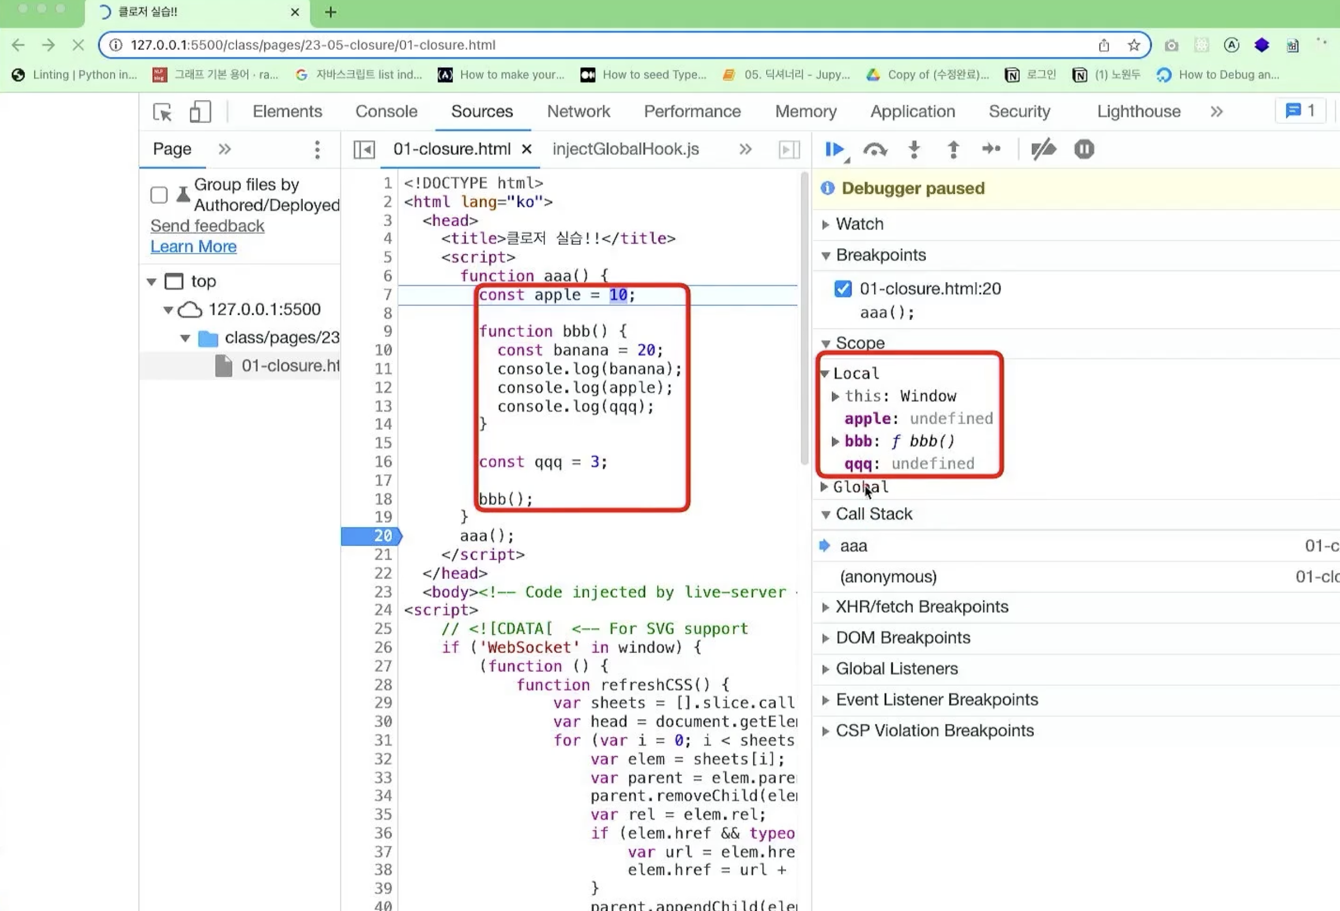Activate the inspect element picker icon
Viewport: 1340px width, 911px height.
coord(163,112)
